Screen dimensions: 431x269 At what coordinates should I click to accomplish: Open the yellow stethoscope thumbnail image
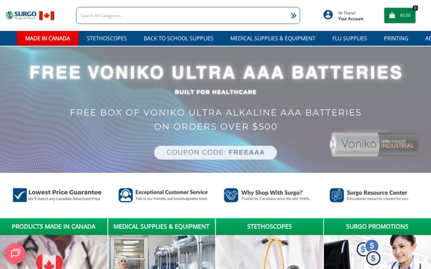269,252
